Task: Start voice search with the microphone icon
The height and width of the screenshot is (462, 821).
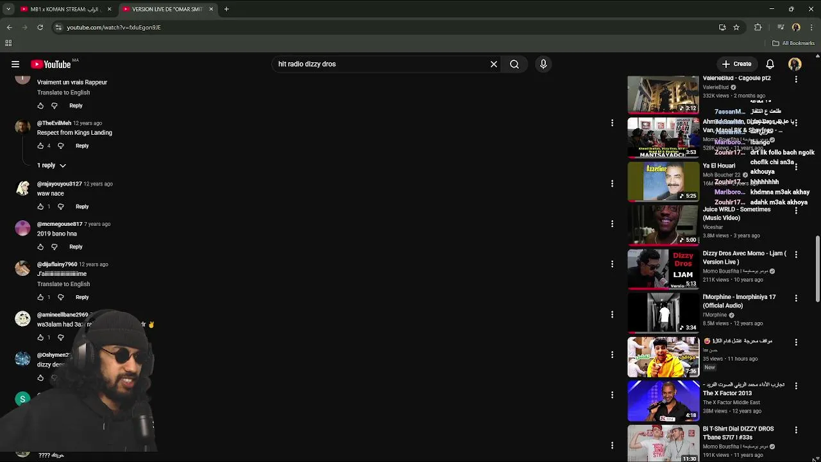Action: tap(543, 64)
